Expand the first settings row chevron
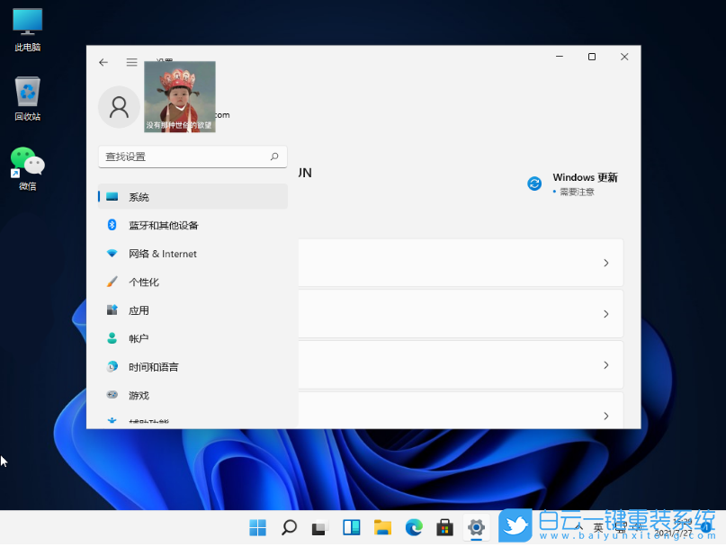Image resolution: width=726 pixels, height=547 pixels. [608, 262]
